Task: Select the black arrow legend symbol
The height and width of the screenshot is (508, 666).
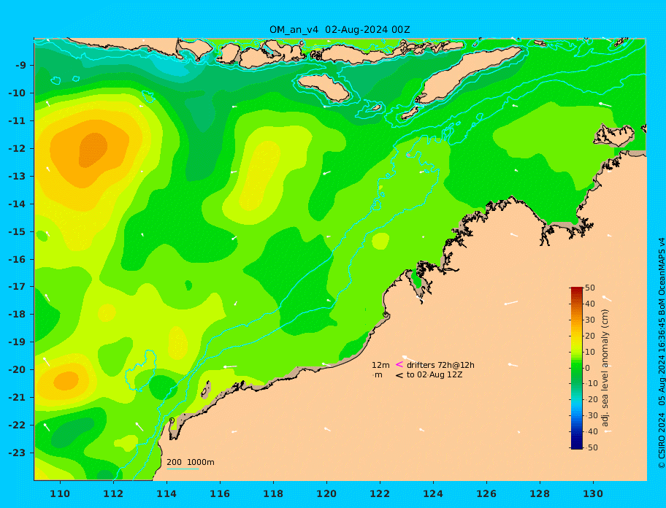Action: (x=399, y=375)
